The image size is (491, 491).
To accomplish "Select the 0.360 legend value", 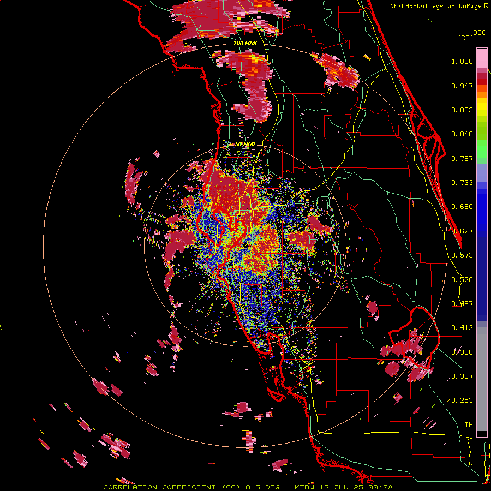I will tap(462, 352).
